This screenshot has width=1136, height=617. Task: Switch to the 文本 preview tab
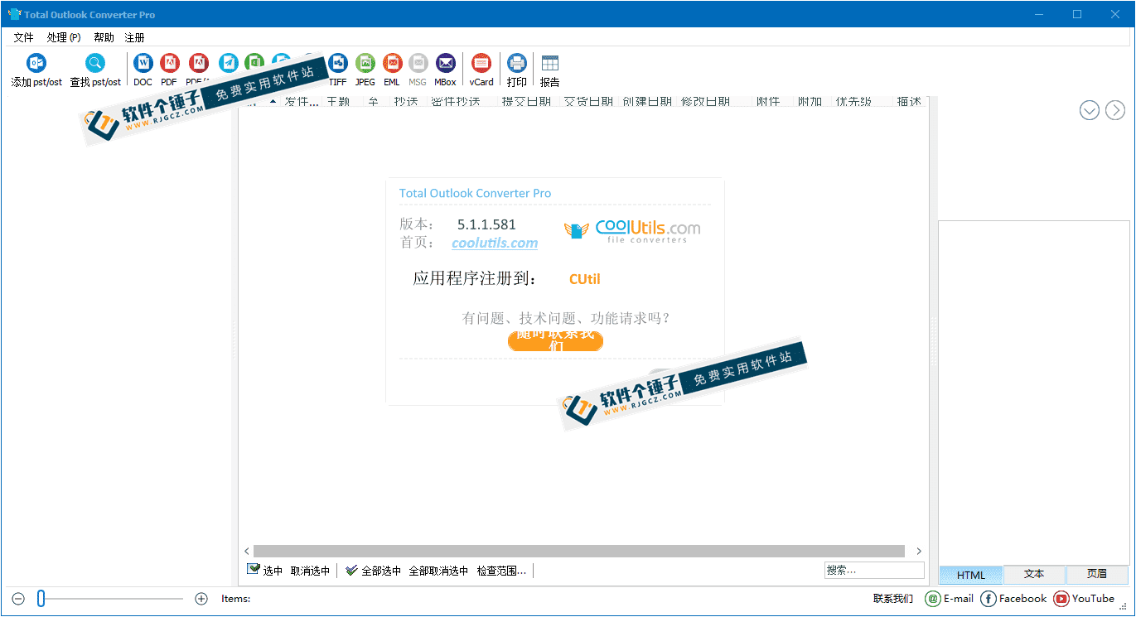[1034, 575]
